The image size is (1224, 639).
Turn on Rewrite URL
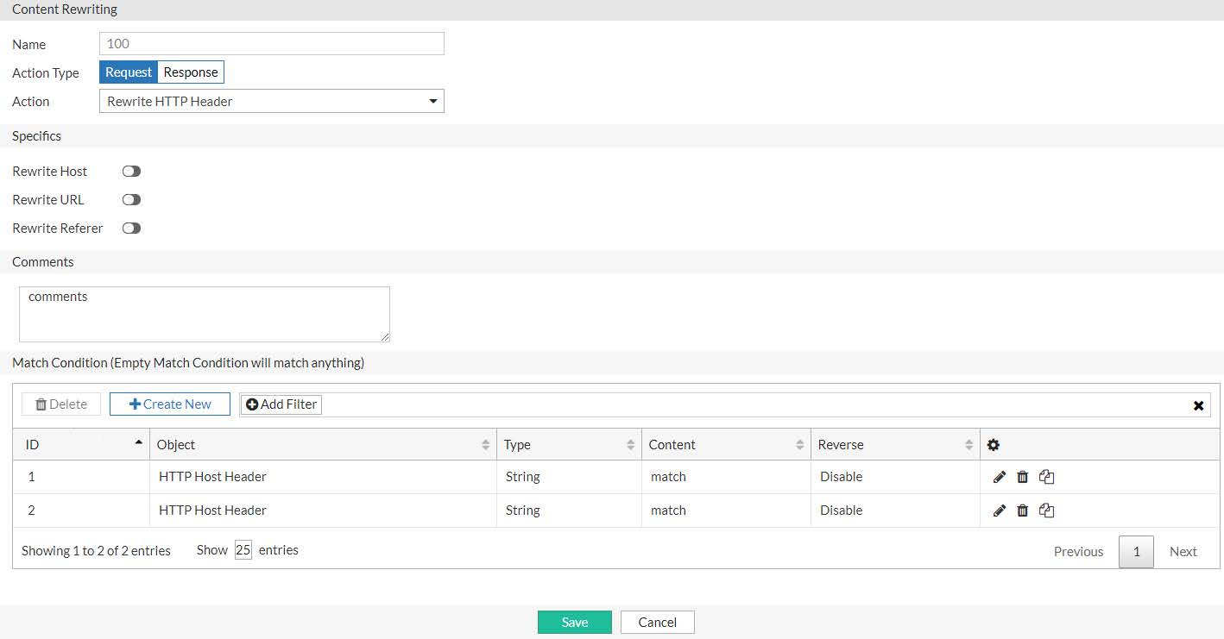pos(131,199)
